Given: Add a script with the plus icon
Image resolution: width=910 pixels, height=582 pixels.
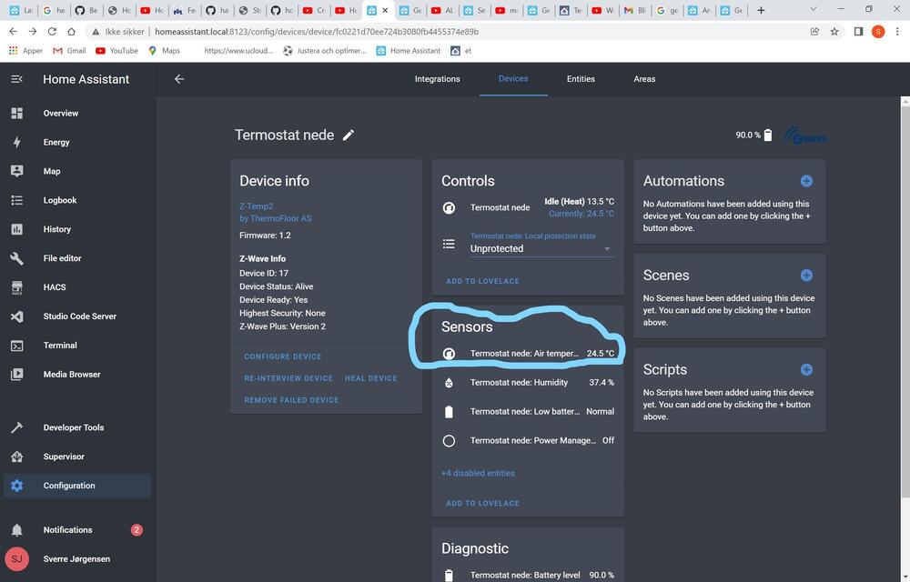Looking at the screenshot, I should pos(805,370).
